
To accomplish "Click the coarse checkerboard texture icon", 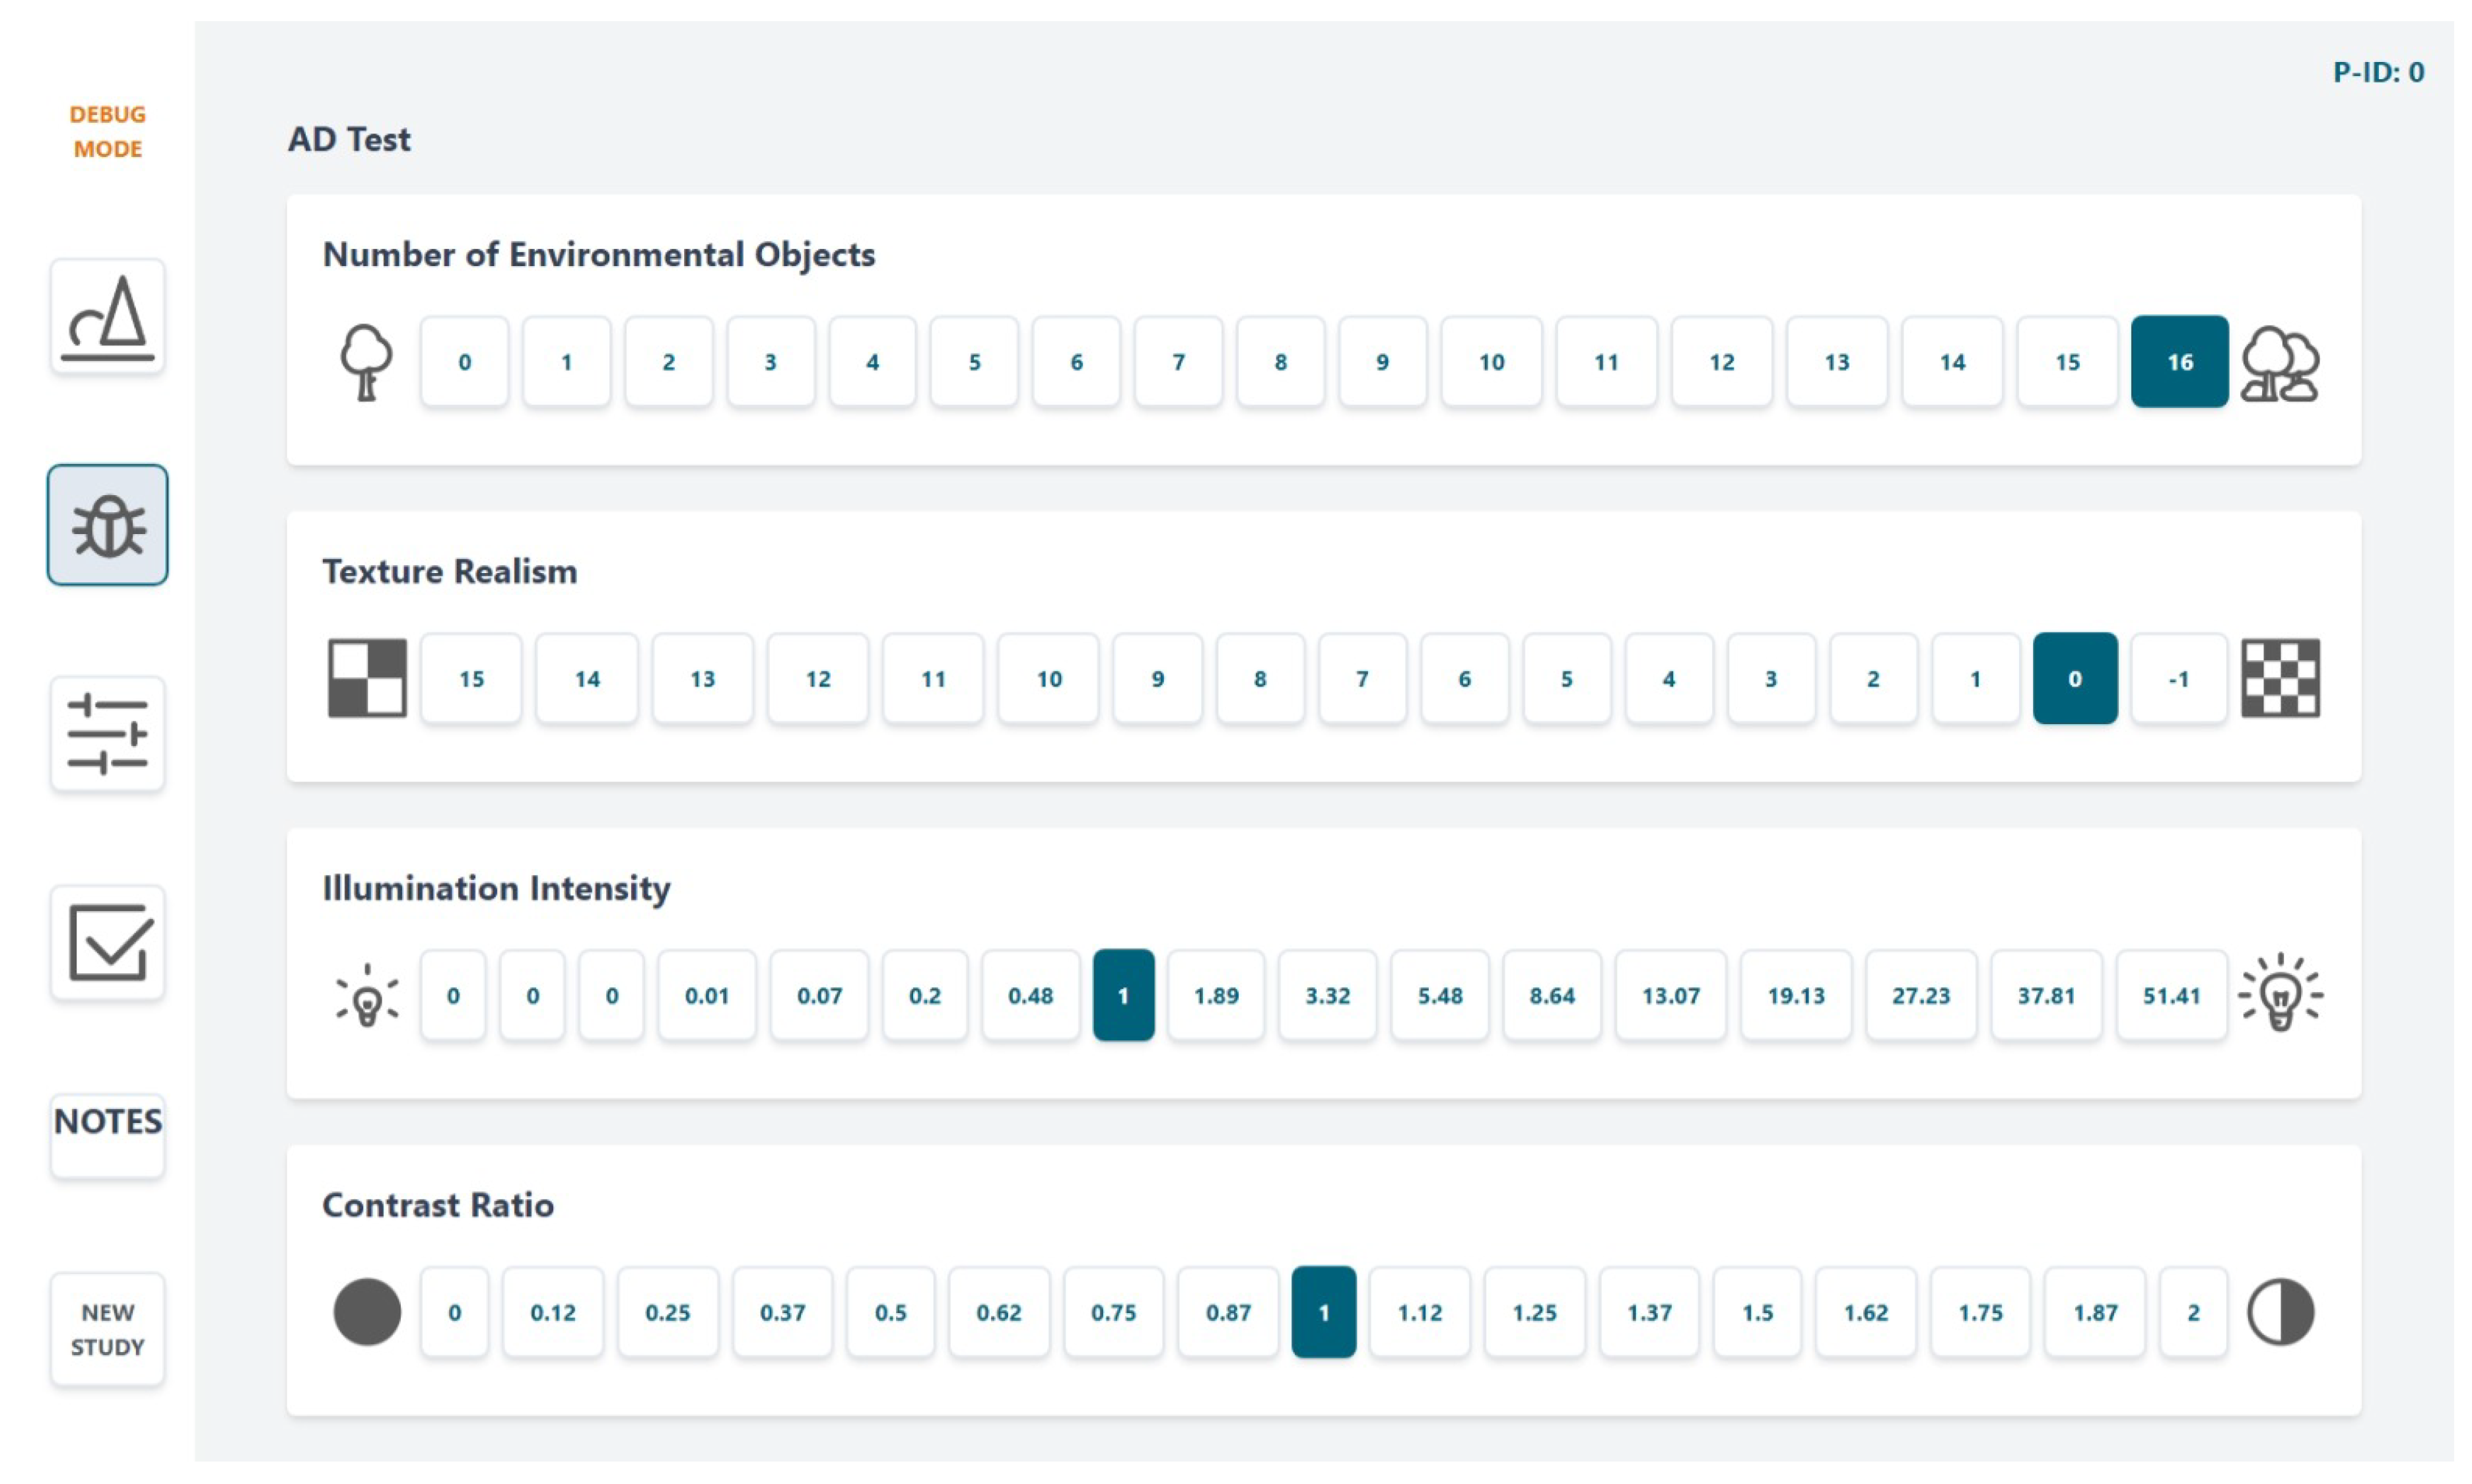I will click(367, 678).
